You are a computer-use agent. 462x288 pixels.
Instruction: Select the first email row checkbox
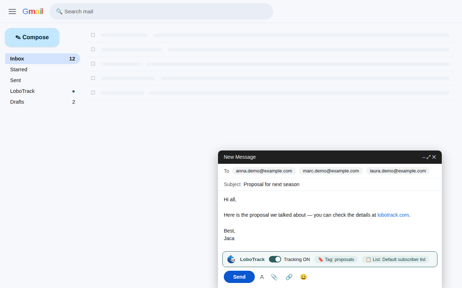coord(93,35)
